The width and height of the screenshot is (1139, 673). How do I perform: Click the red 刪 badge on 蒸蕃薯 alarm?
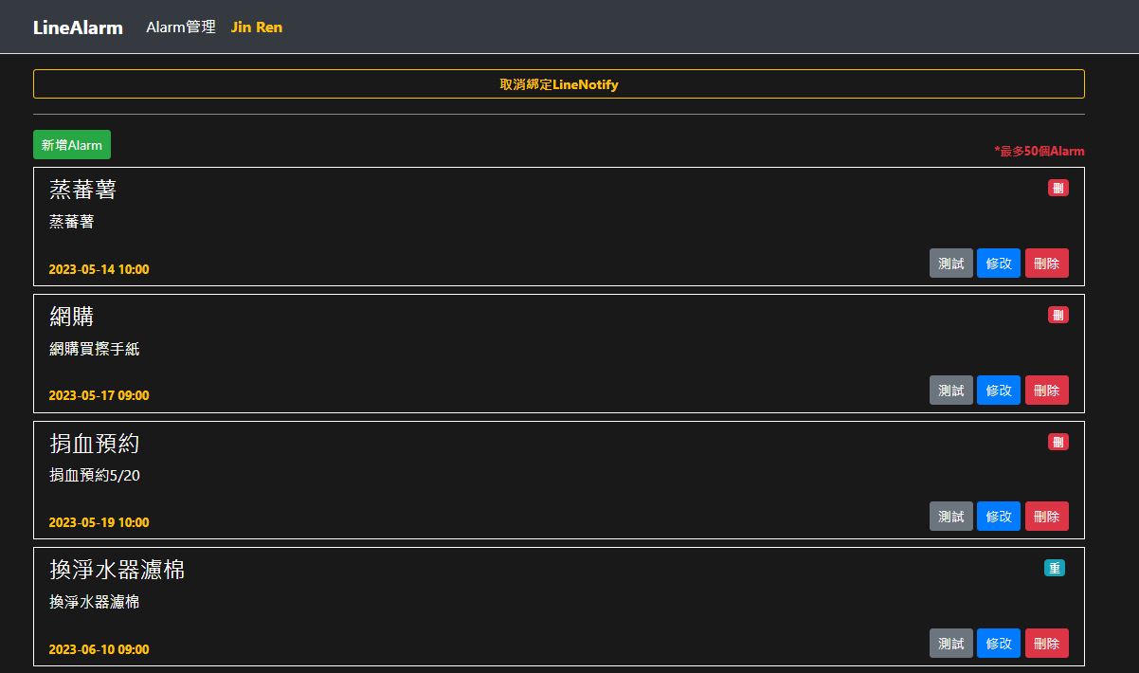[1058, 188]
